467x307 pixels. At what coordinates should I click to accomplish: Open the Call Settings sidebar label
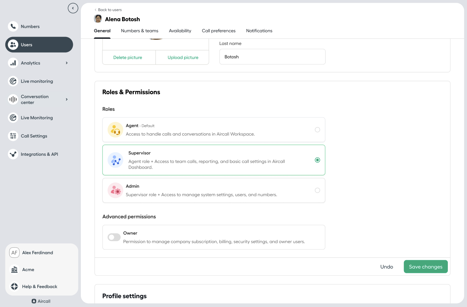[34, 136]
